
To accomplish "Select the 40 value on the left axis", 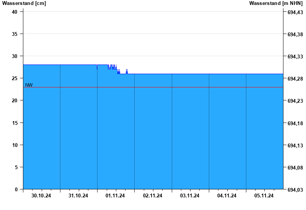I will (x=15, y=12).
